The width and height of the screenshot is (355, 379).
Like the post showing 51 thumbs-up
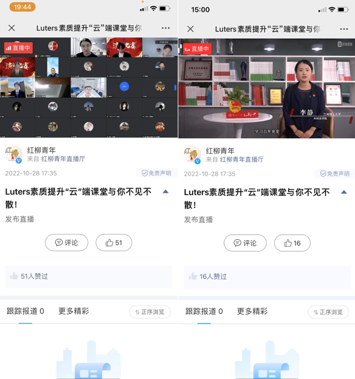pyautogui.click(x=114, y=243)
